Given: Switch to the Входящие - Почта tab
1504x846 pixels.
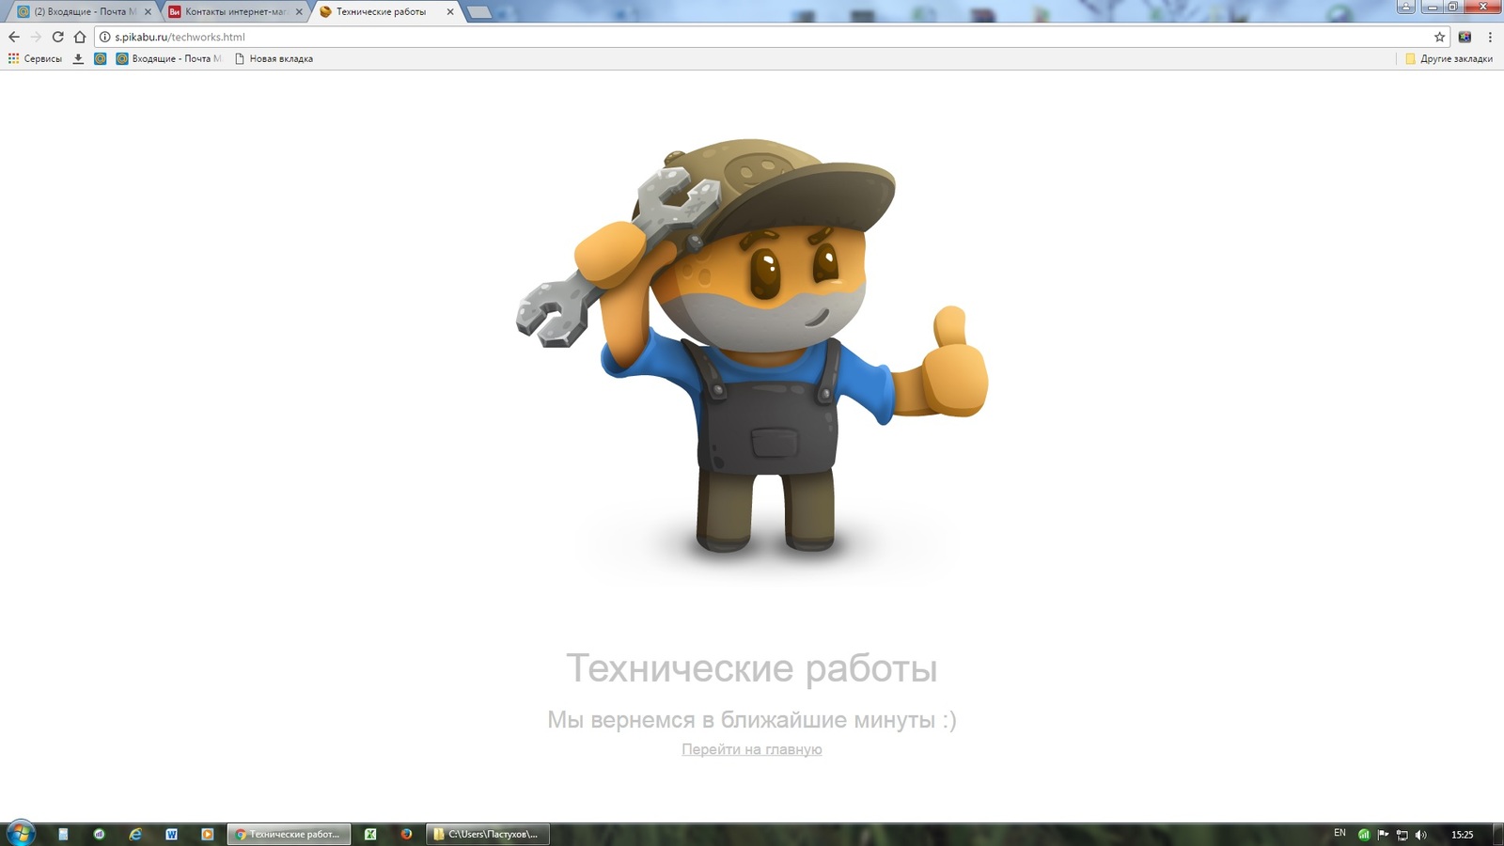Looking at the screenshot, I should tap(83, 11).
